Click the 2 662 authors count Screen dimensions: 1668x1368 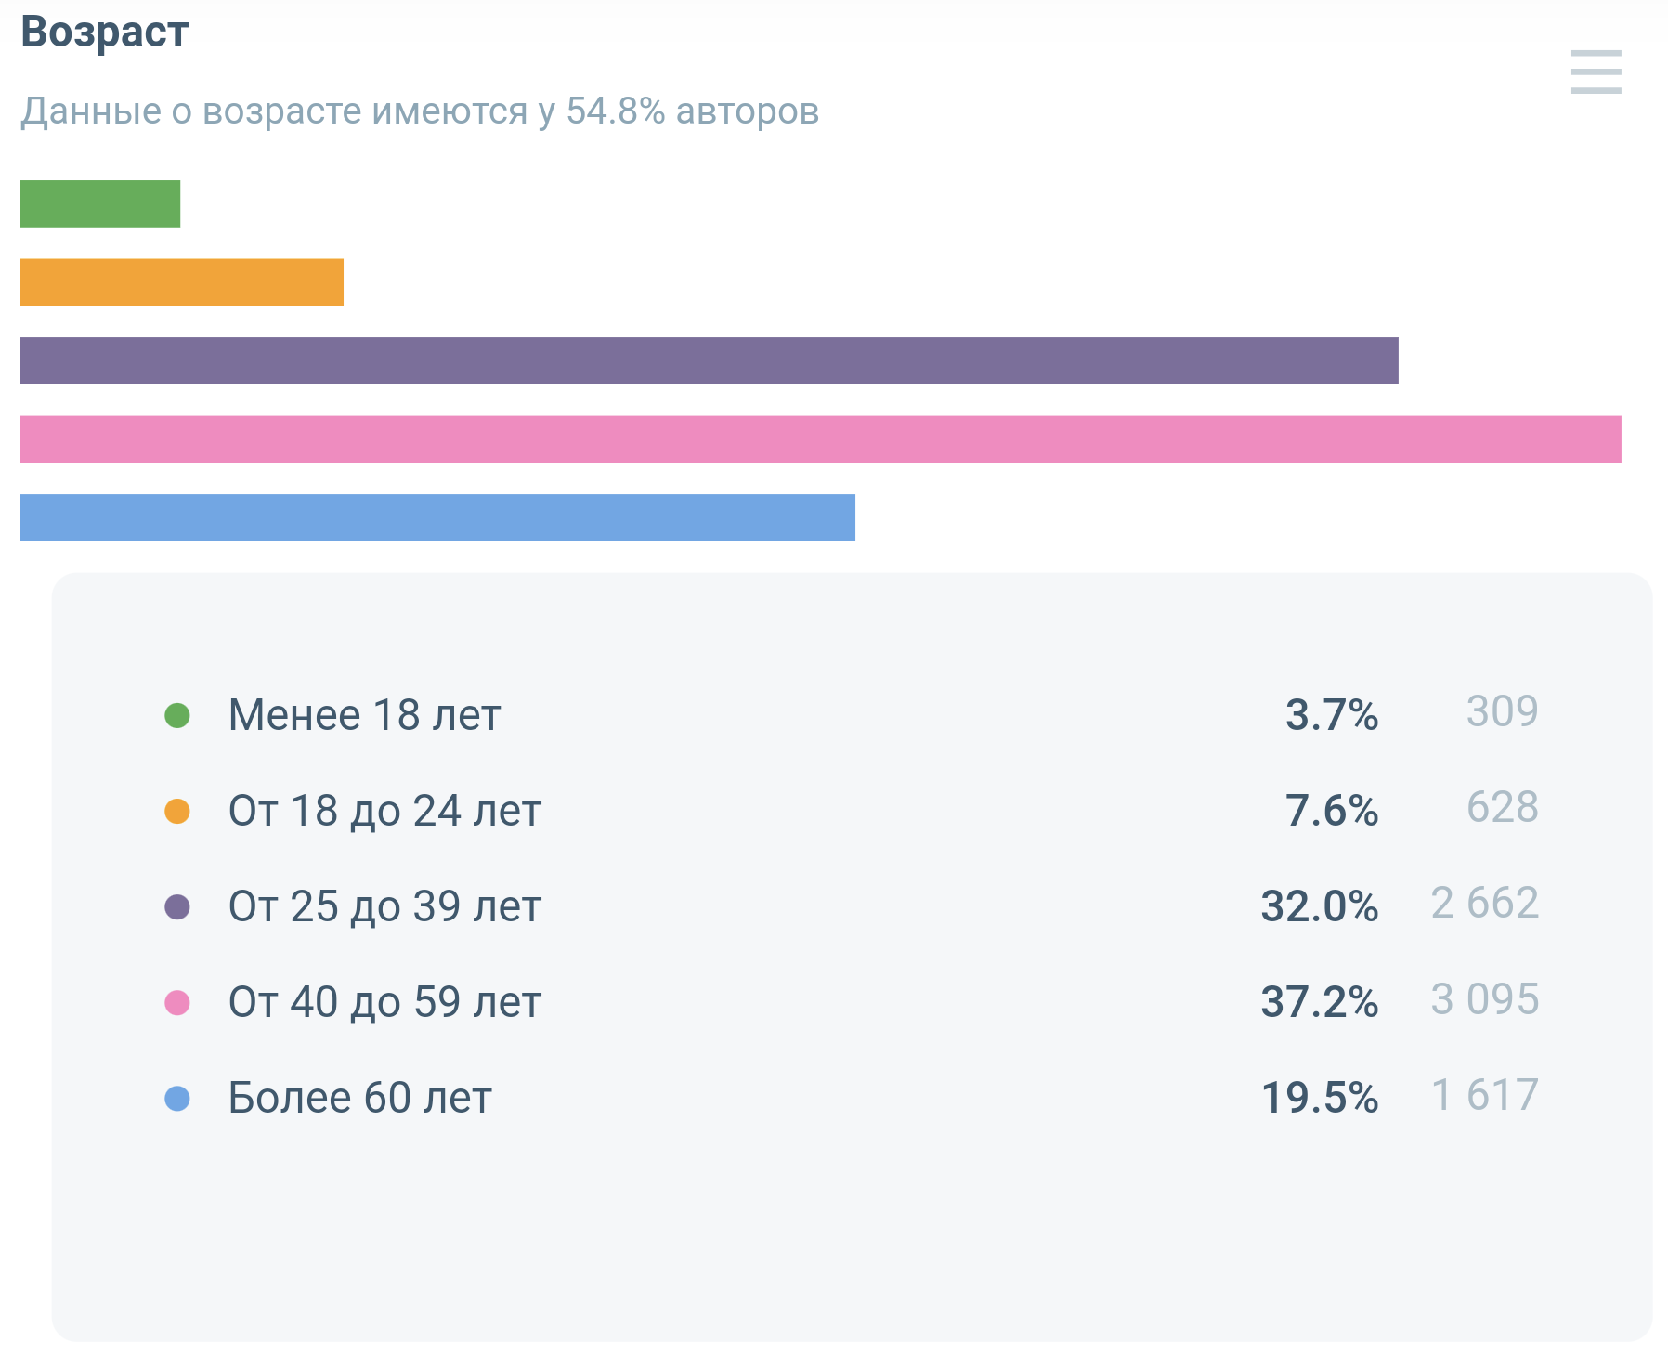(1484, 904)
